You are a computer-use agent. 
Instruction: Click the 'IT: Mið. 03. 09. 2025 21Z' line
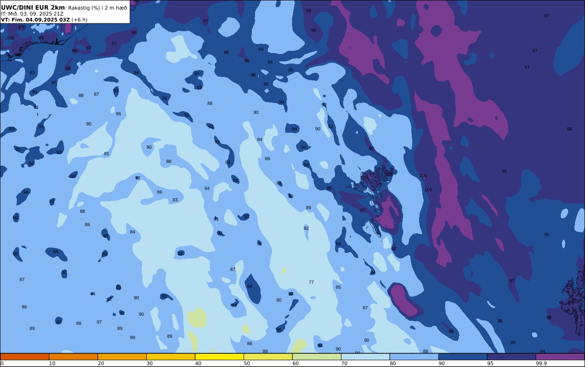pyautogui.click(x=32, y=14)
